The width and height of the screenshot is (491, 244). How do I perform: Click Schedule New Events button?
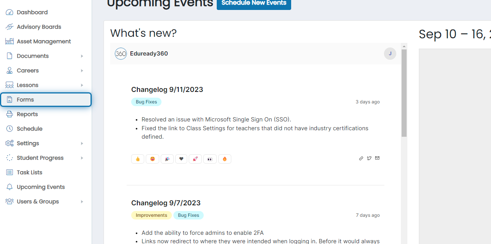point(254,3)
